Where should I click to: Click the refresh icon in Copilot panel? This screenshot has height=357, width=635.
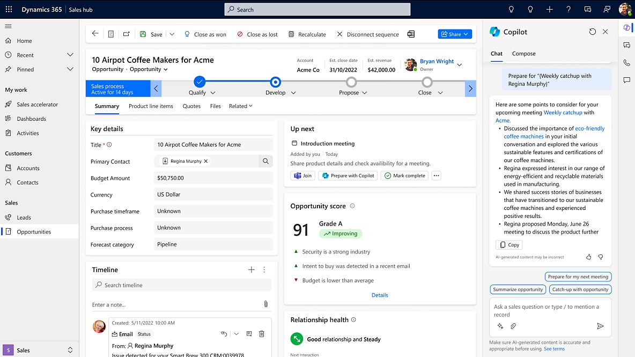point(592,32)
